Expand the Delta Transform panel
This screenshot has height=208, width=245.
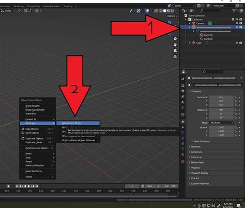(202, 141)
